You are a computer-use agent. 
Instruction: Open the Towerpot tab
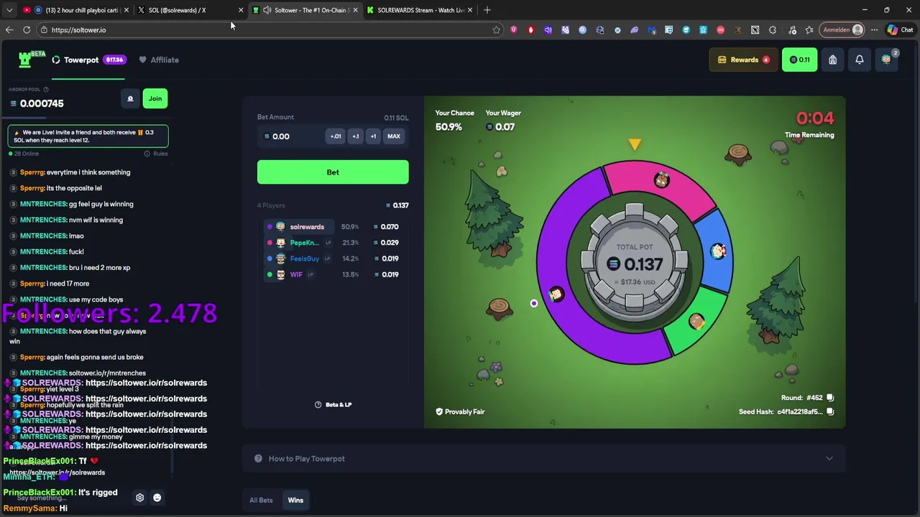click(x=88, y=60)
